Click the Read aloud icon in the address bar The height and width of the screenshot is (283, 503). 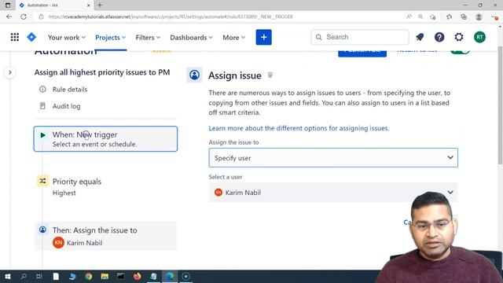tap(409, 17)
